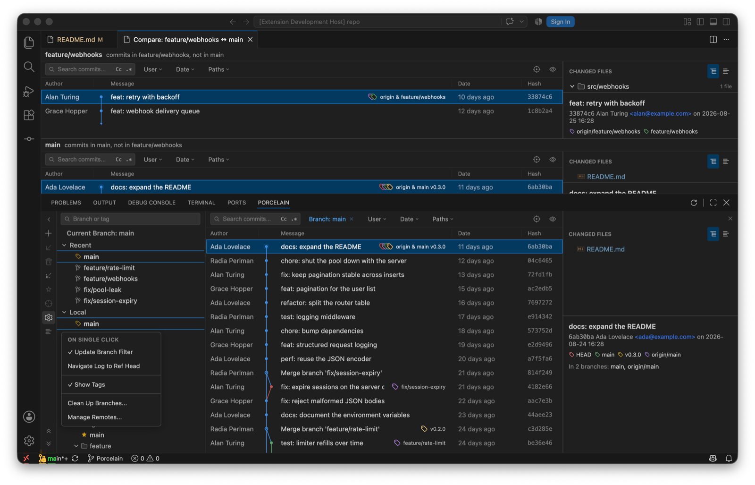Click the Sign In button
This screenshot has width=755, height=485.
(560, 22)
